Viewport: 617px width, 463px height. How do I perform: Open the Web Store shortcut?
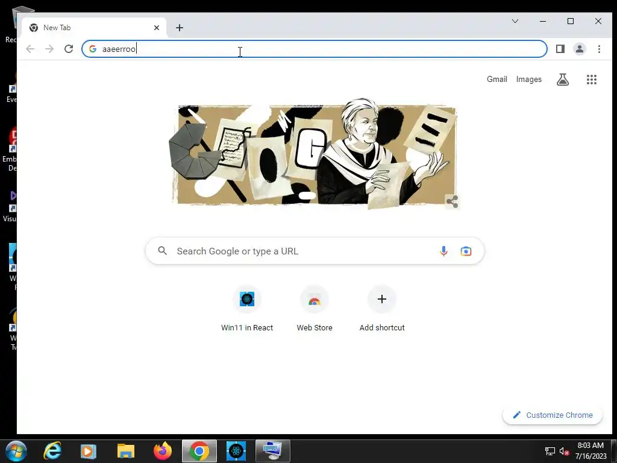click(315, 309)
